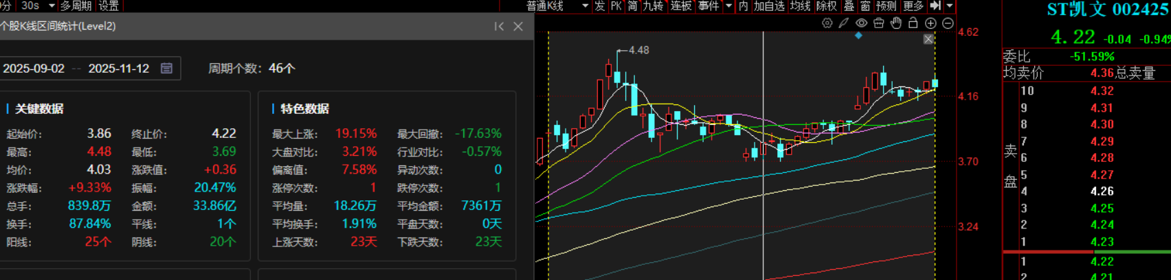Image resolution: width=1171 pixels, height=280 pixels.
Task: Click the PK comparison button
Action: coord(616,5)
